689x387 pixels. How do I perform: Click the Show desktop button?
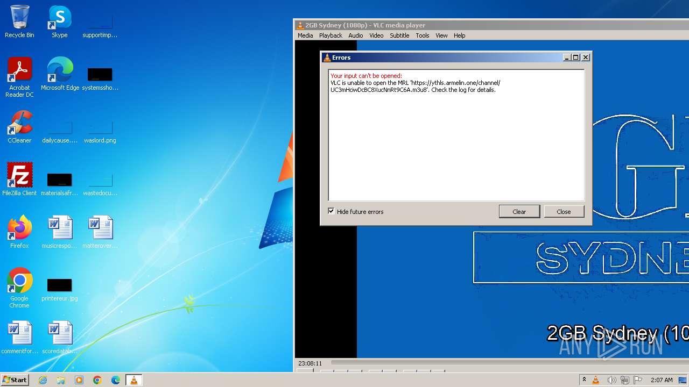[x=683, y=380]
